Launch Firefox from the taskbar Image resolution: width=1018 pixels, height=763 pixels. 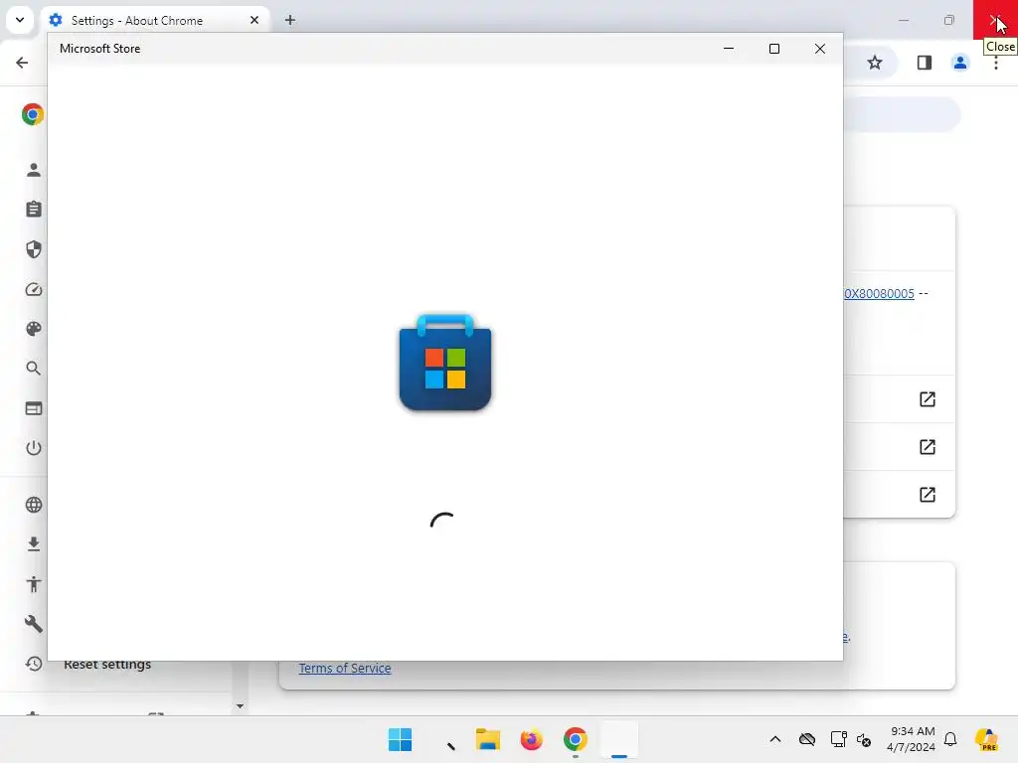pos(531,739)
